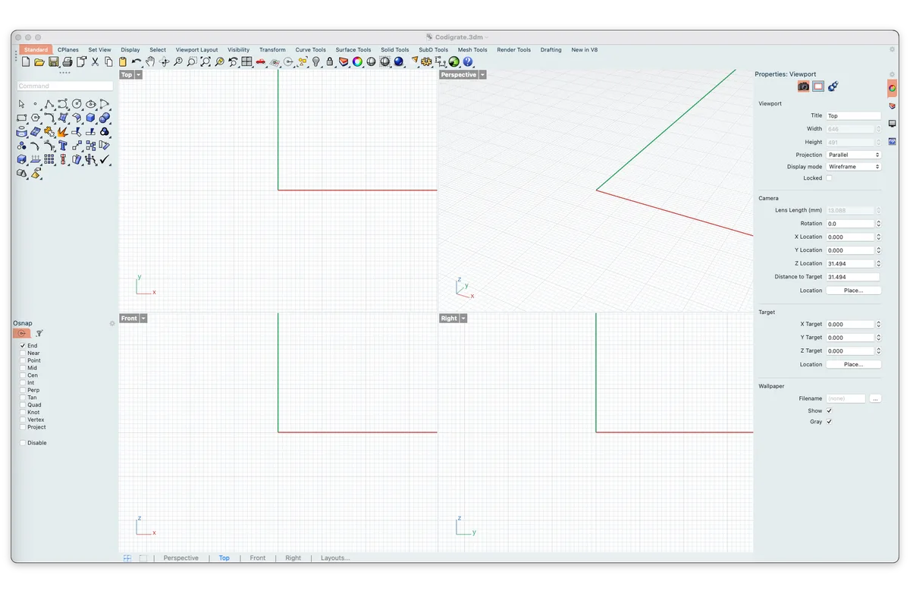This screenshot has height=597, width=910.
Task: Uncheck the wallpaper Gray checkbox
Action: 829,422
